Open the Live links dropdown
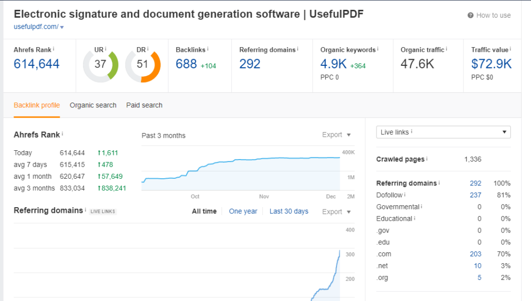 [x=443, y=132]
